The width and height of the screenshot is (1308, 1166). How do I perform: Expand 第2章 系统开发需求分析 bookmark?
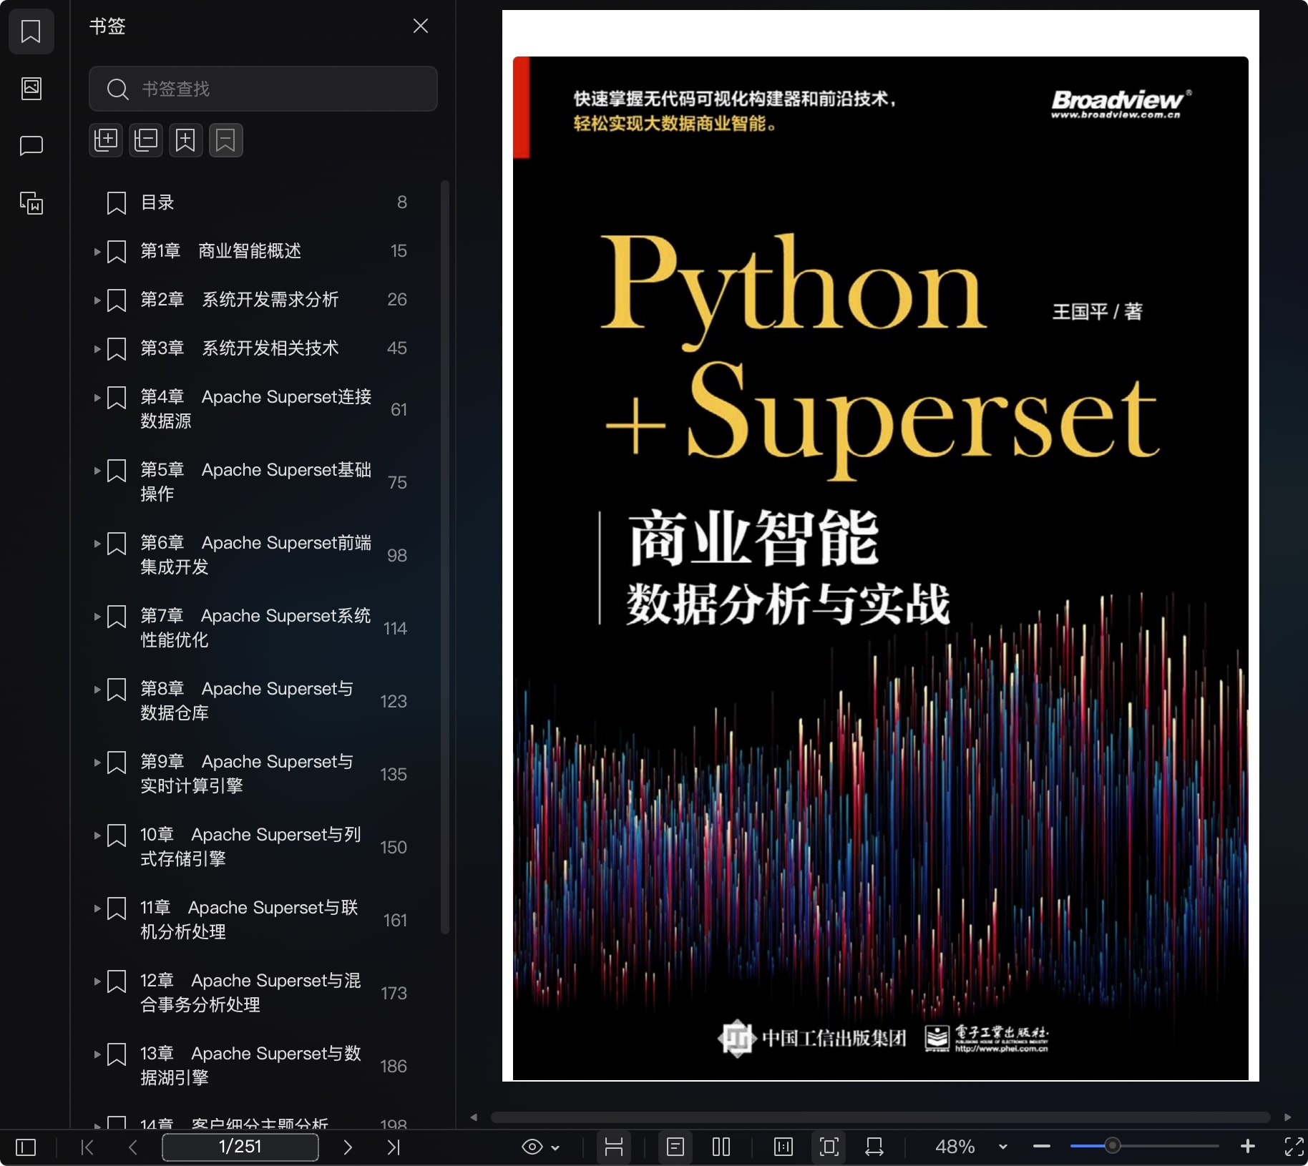97,300
